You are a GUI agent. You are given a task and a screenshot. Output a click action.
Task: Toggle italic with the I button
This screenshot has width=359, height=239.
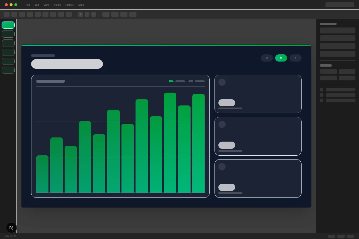point(87,14)
